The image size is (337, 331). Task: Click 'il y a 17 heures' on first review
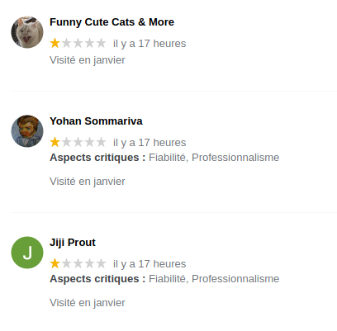150,44
